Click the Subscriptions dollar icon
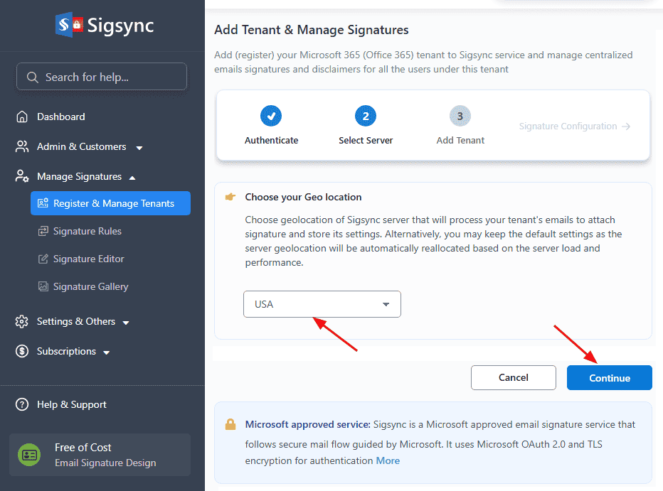The height and width of the screenshot is (491, 663). tap(23, 351)
